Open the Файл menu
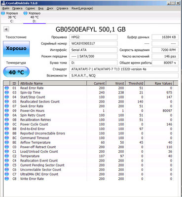Viewport: 182px width, 197px height. (x=6, y=8)
